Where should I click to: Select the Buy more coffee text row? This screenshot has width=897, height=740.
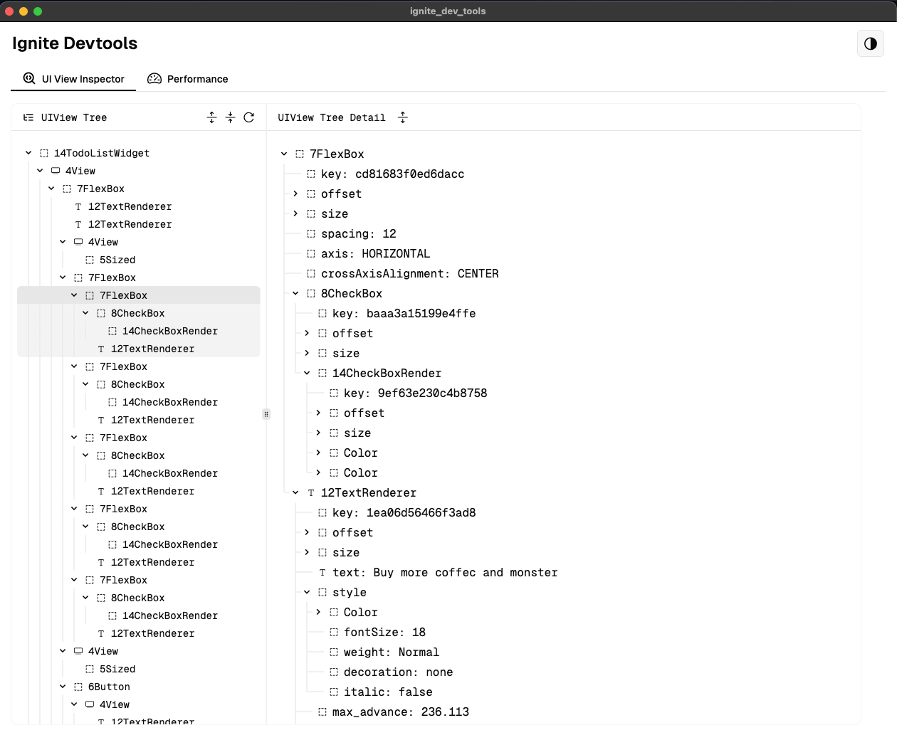tap(446, 572)
